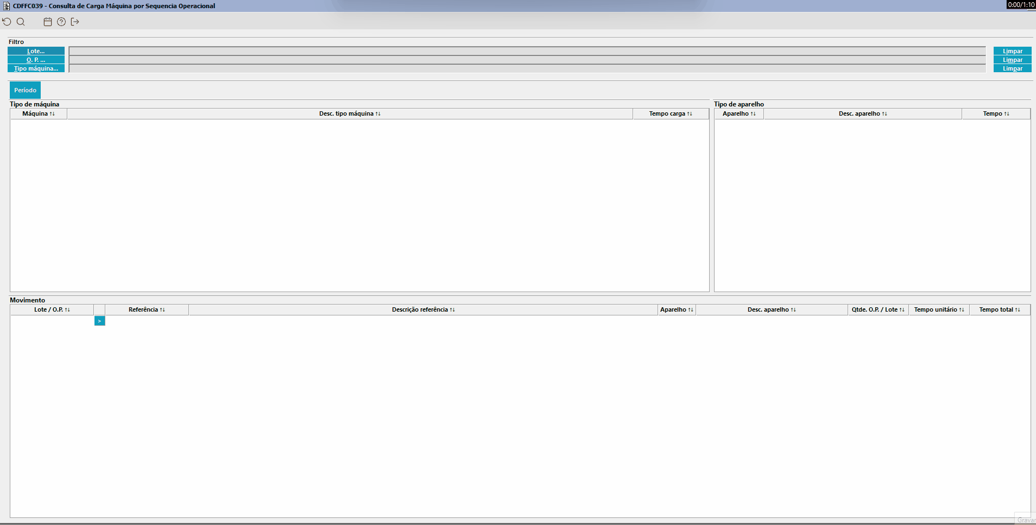The height and width of the screenshot is (525, 1036).
Task: Open the Tipo máquina... filter lookup button
Action: [x=36, y=68]
